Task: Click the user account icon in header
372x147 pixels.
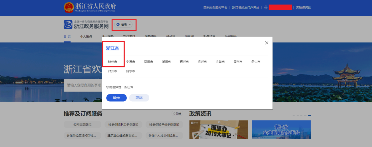Action: (x=266, y=7)
